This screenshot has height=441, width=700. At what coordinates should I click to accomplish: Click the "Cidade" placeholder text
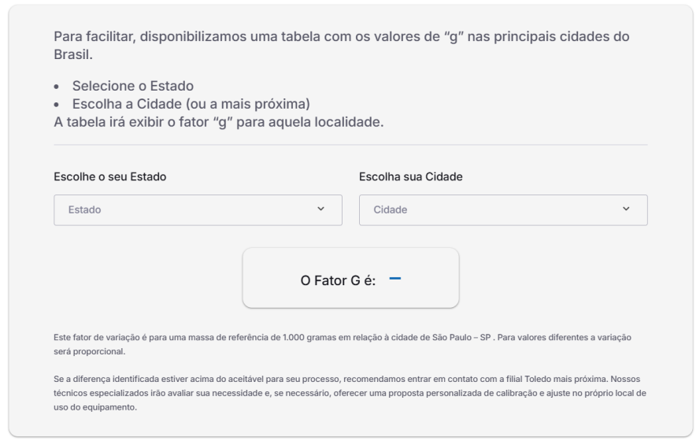coord(390,210)
